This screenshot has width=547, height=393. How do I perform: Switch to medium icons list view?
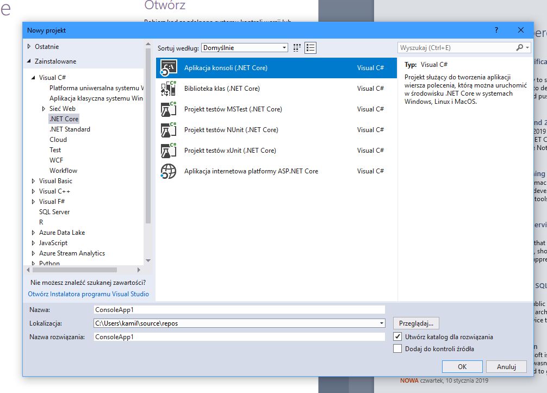[x=310, y=48]
